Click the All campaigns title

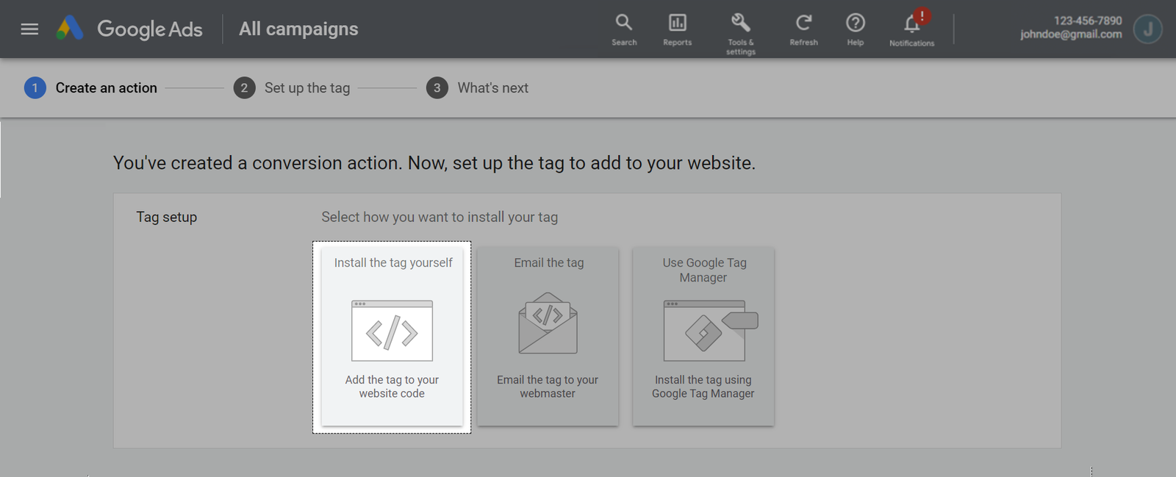[x=298, y=29]
